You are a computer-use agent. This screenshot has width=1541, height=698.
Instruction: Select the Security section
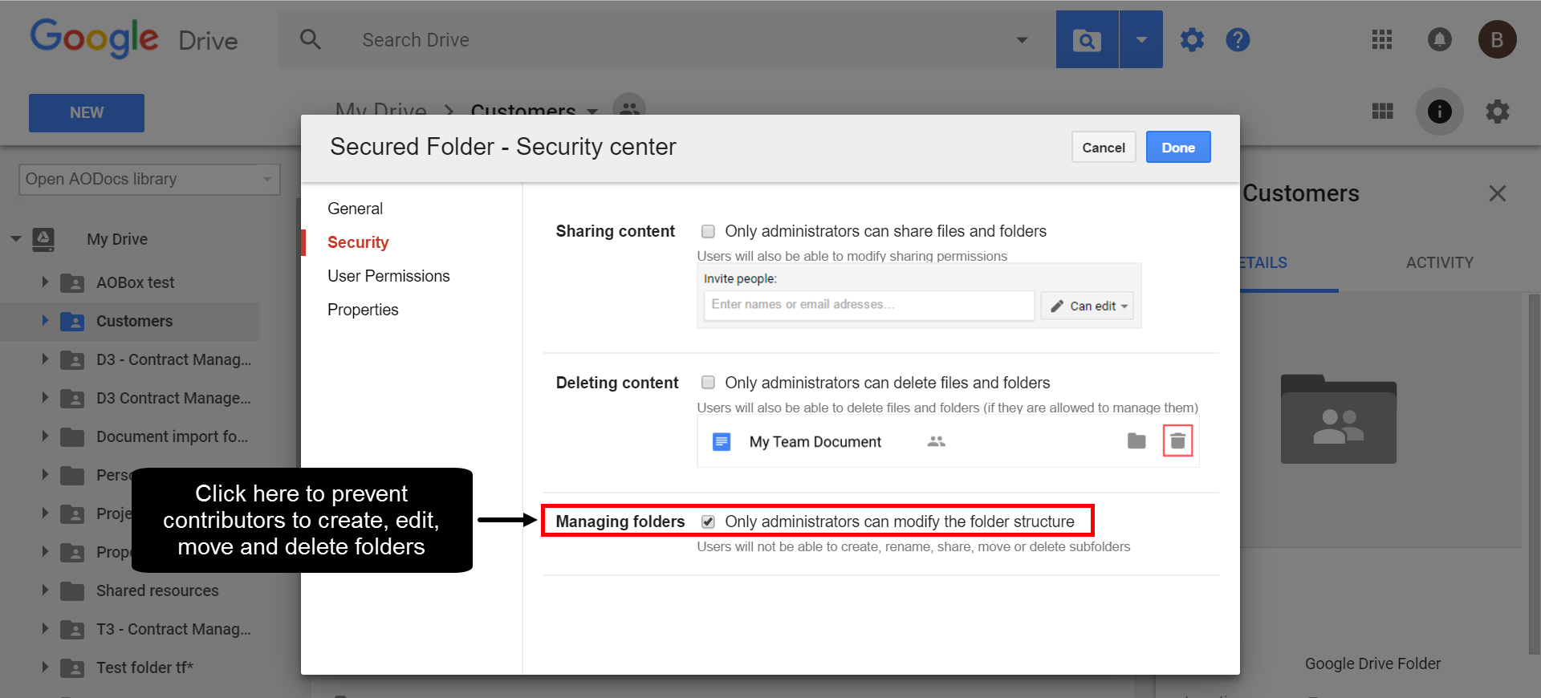[358, 242]
